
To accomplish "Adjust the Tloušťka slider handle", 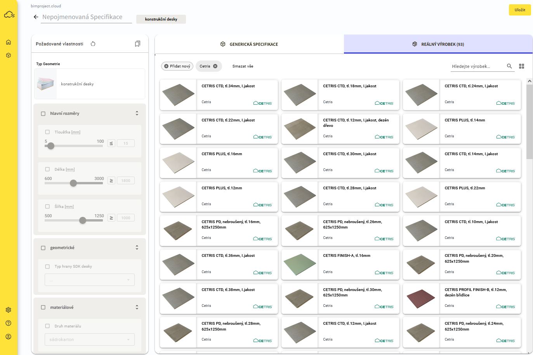I will click(x=51, y=146).
